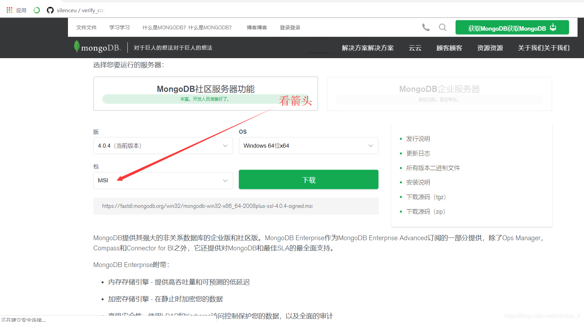Open the package MSI dropdown
584x322 pixels.
coord(163,181)
